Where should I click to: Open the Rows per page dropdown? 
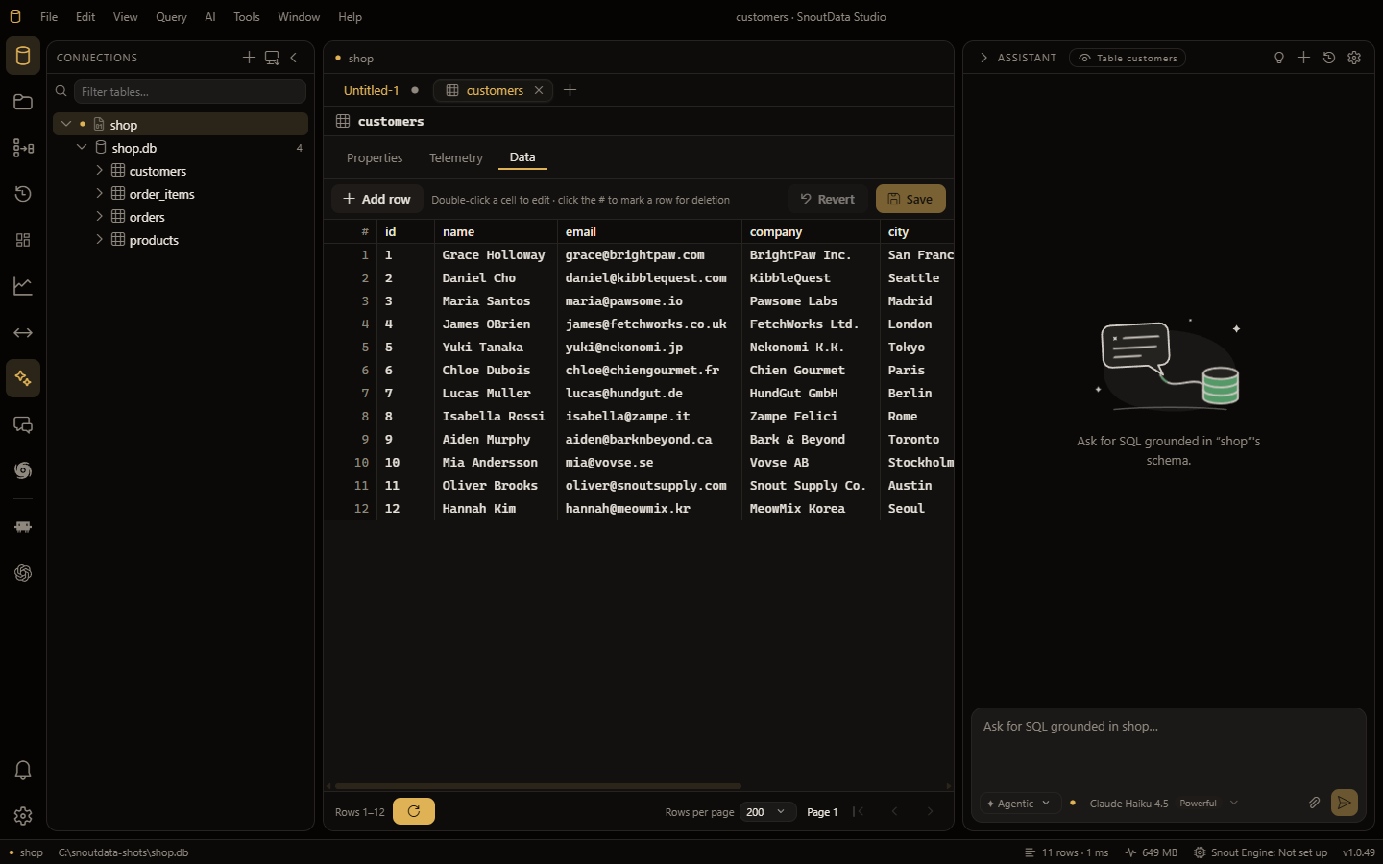coord(767,812)
